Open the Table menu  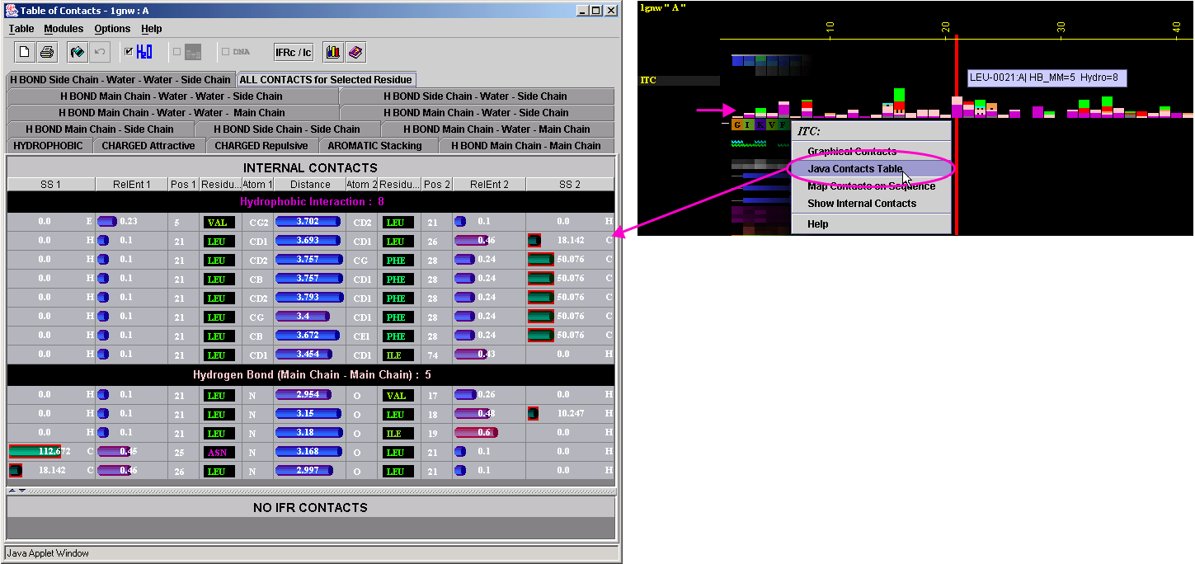21,29
